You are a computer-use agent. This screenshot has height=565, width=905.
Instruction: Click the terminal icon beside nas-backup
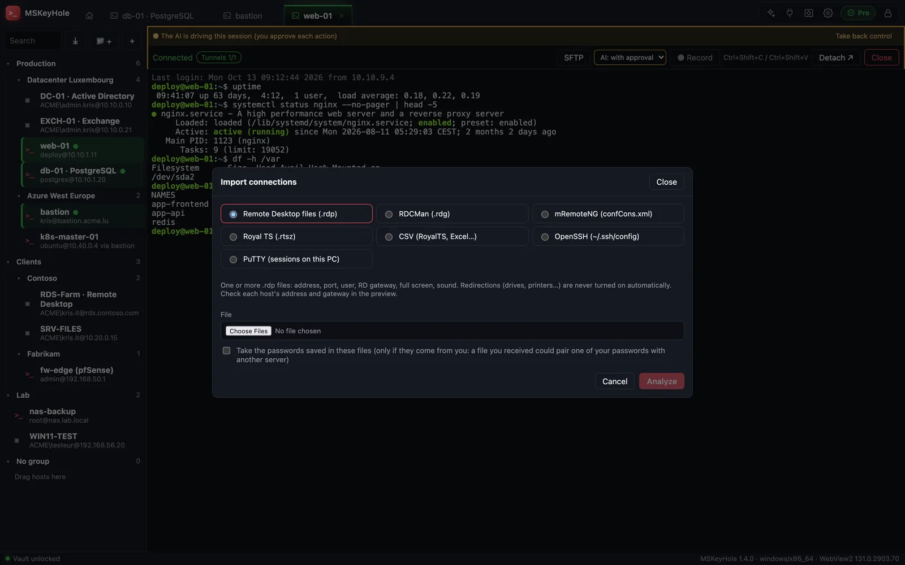18,416
